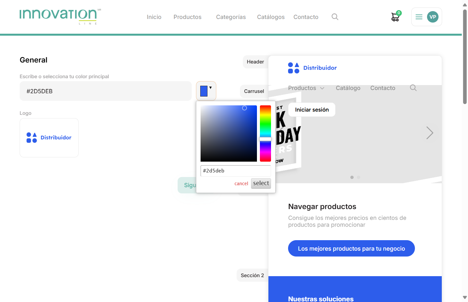Click the hue slider bar
Image resolution: width=468 pixels, height=302 pixels.
coord(265,133)
